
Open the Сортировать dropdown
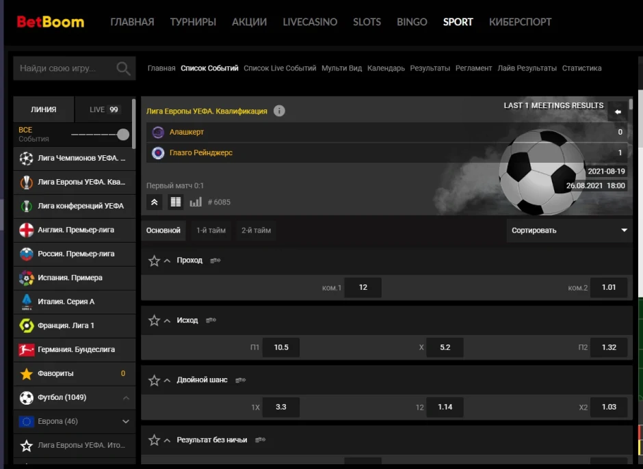coord(569,230)
